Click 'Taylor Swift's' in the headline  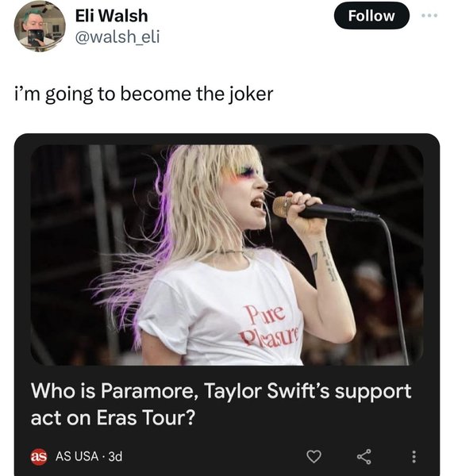point(267,390)
